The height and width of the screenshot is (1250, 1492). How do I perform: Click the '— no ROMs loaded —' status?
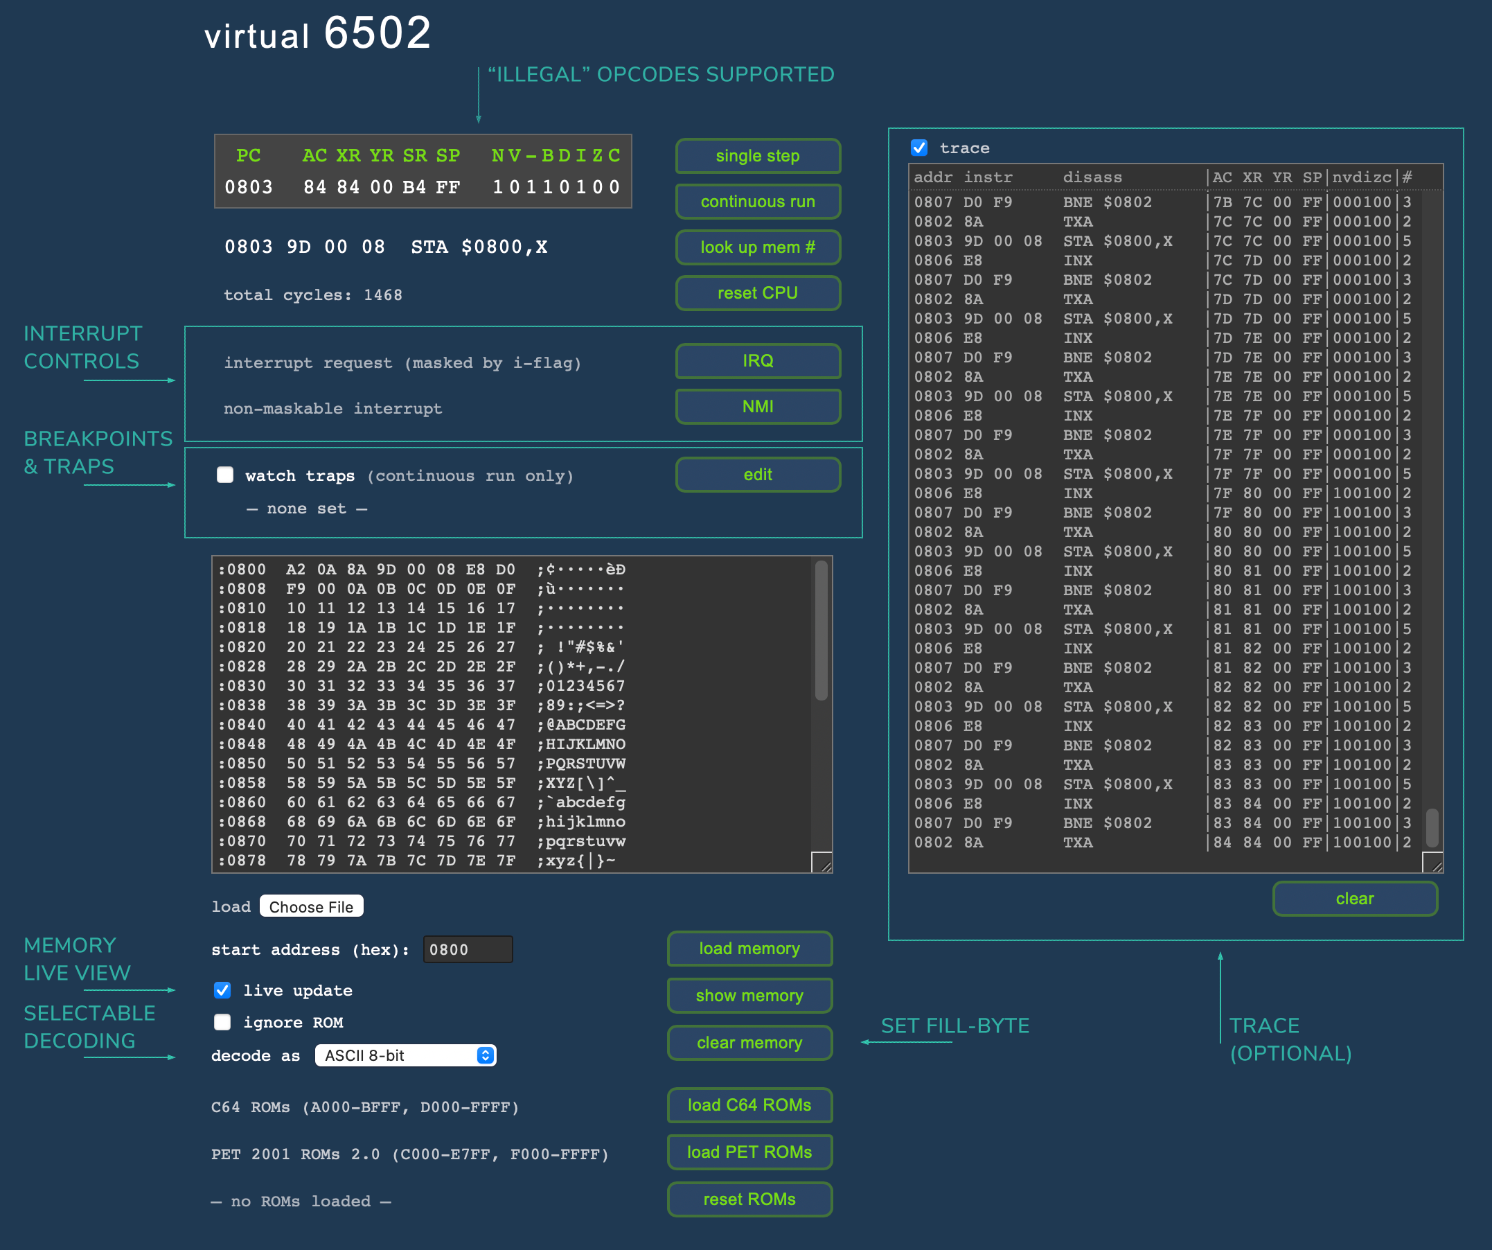[301, 1201]
